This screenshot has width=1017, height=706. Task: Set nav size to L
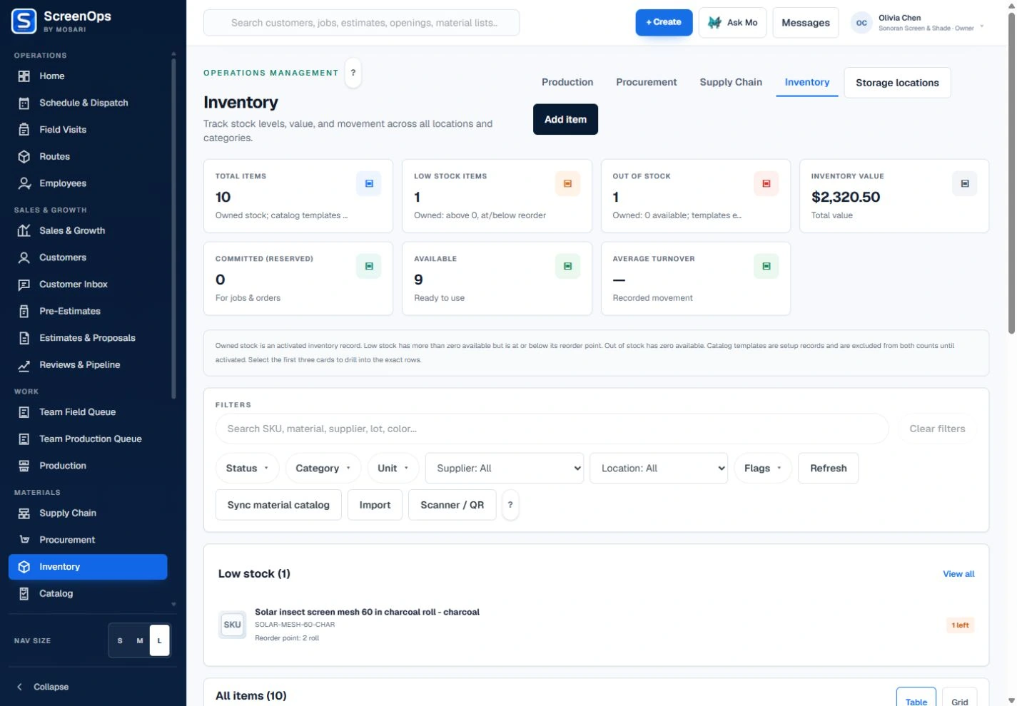[159, 640]
